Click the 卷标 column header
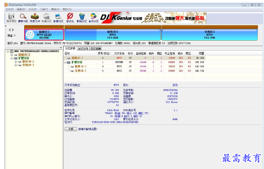Screen dimensions: 264x169 [80, 53]
